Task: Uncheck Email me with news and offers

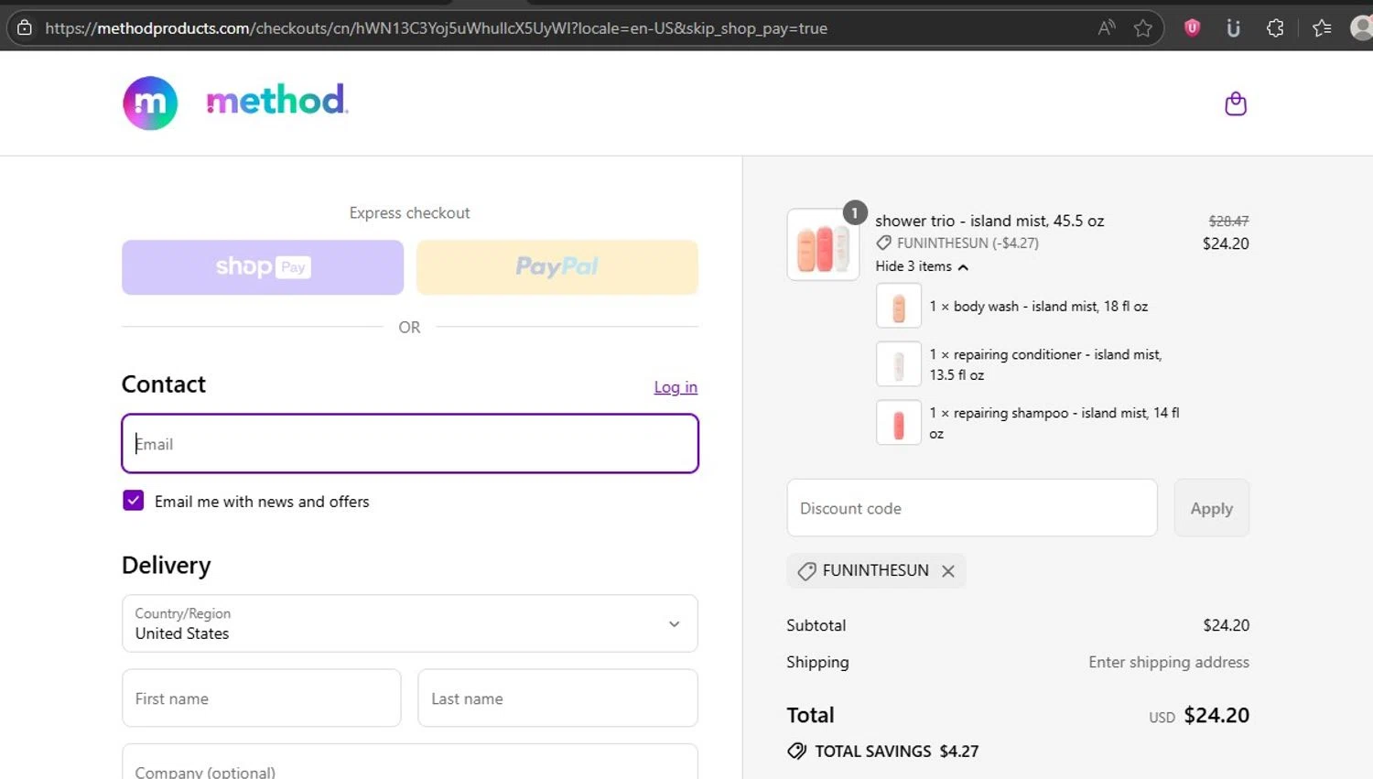Action: click(134, 501)
